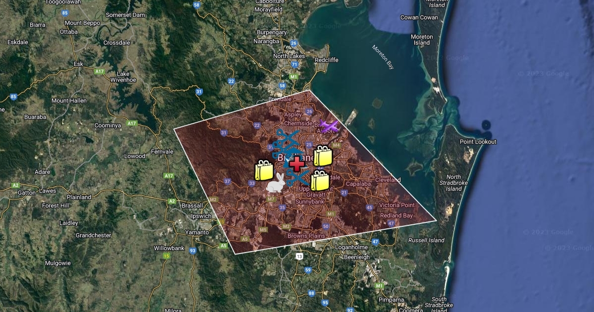Image resolution: width=594 pixels, height=312 pixels.
Task: Select the northeastern yellow shopping bag marker
Action: pos(323,156)
